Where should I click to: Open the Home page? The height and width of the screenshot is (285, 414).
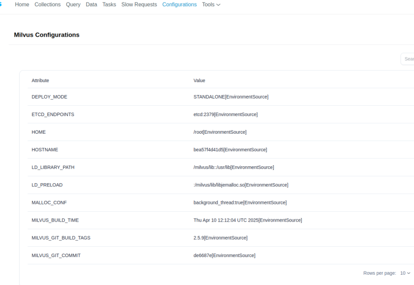click(x=22, y=5)
